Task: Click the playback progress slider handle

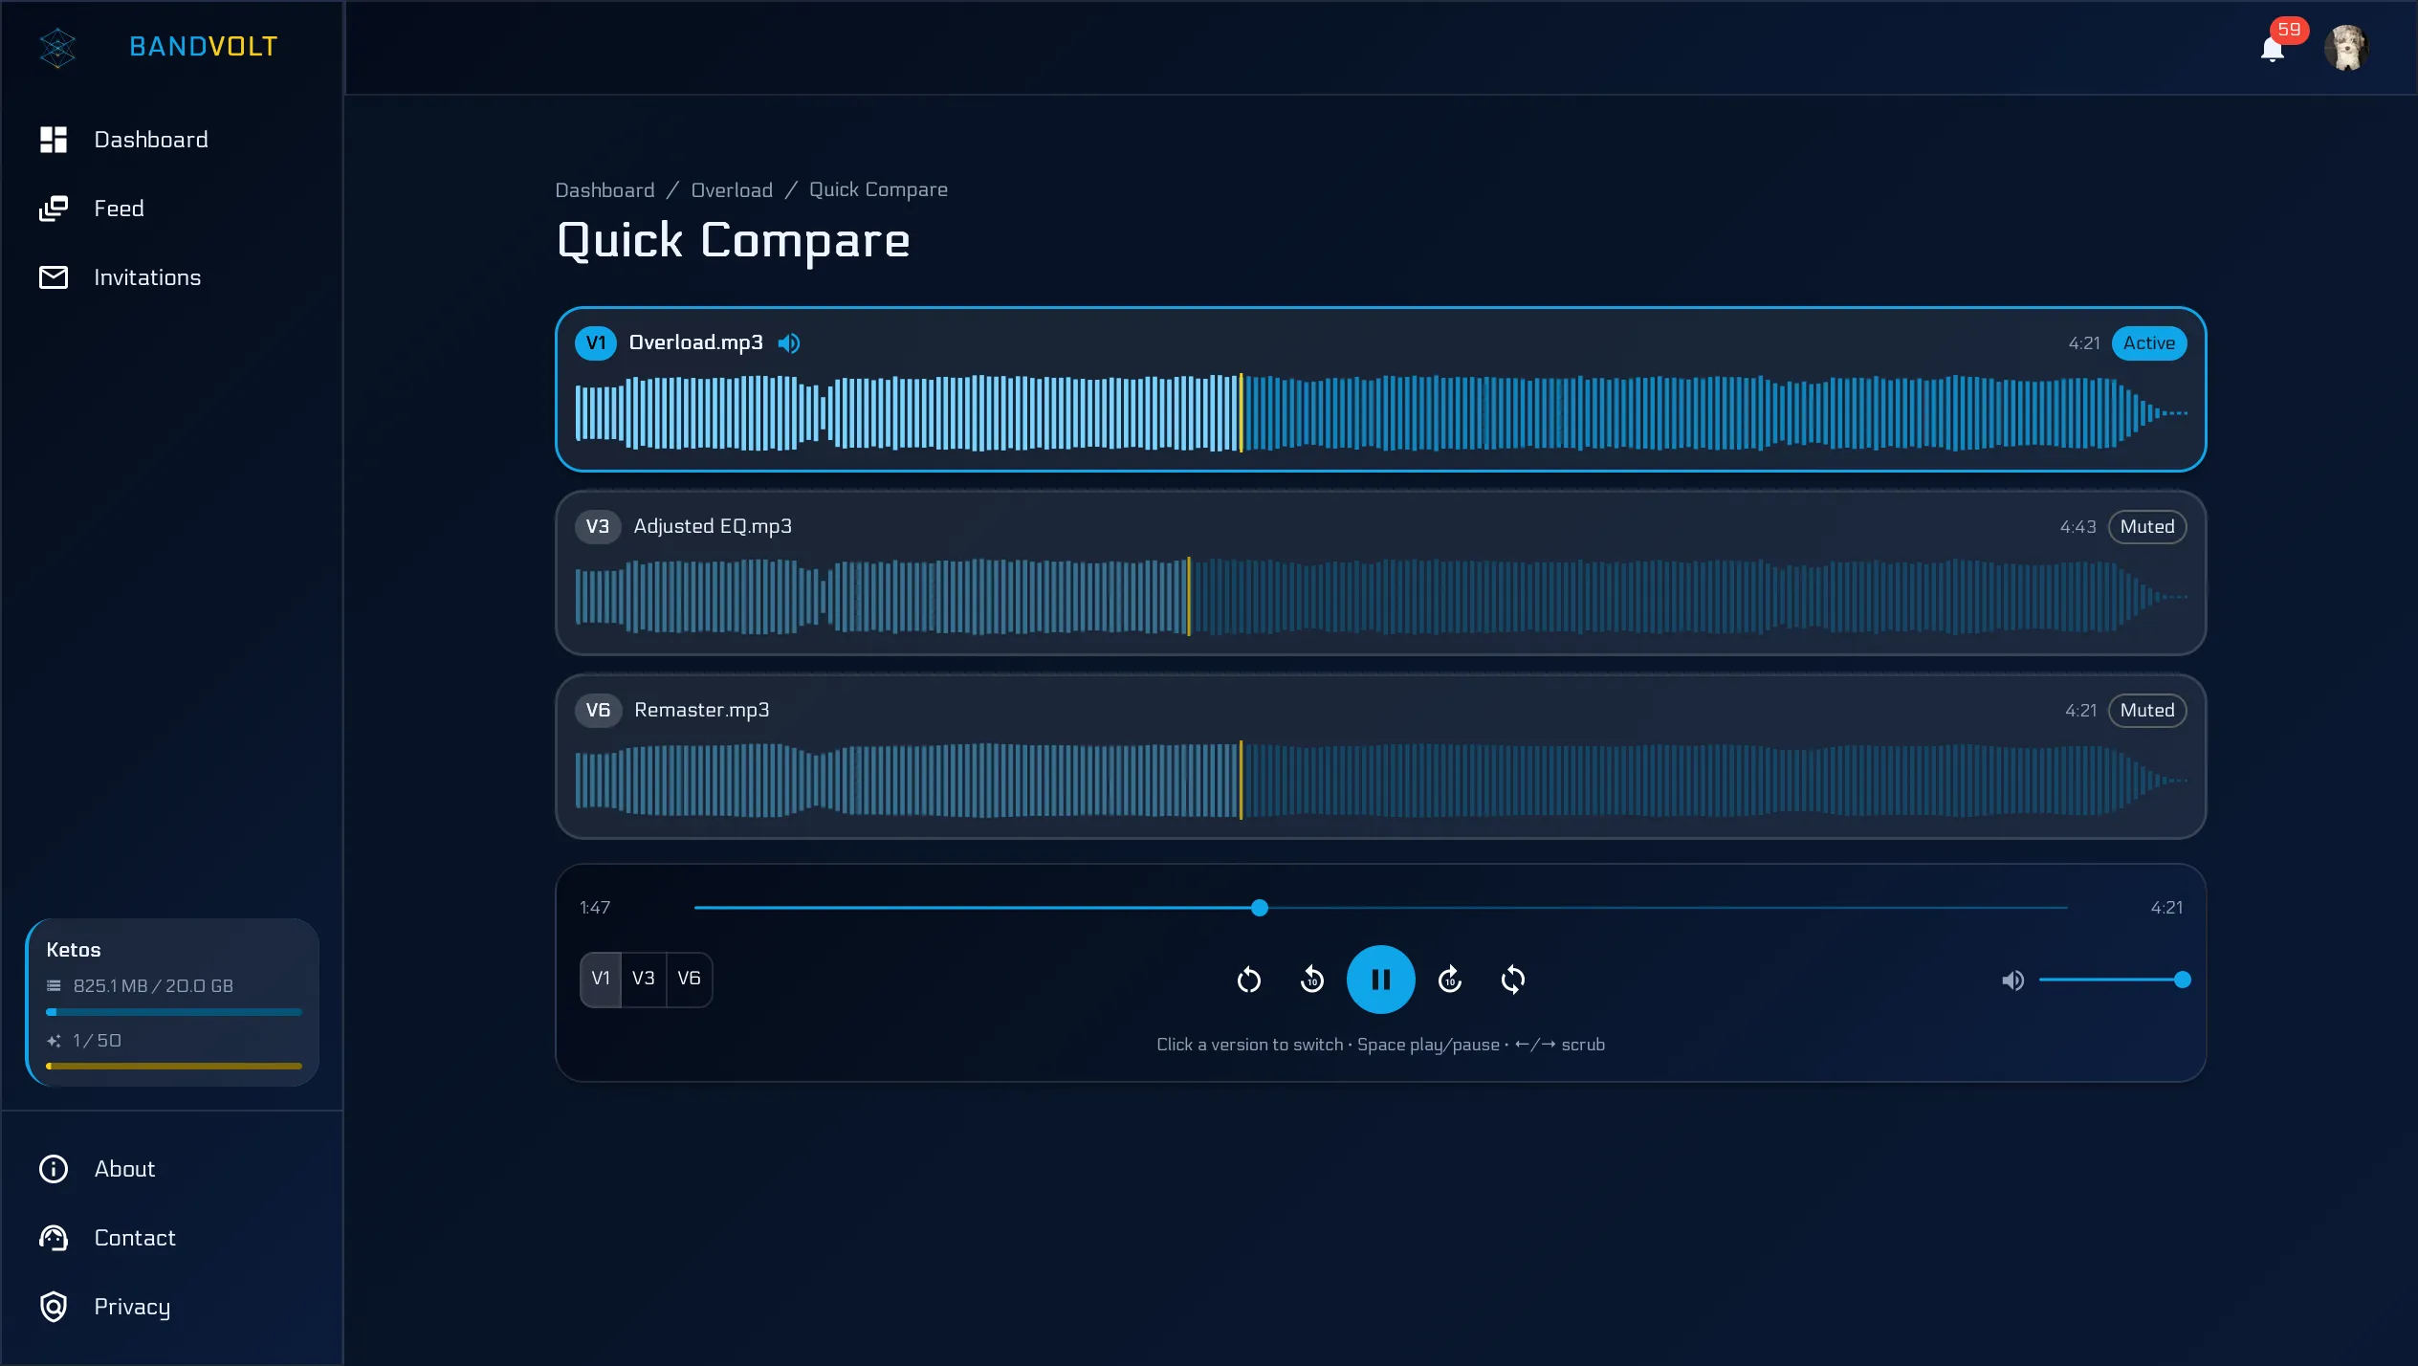Action: coord(1260,908)
